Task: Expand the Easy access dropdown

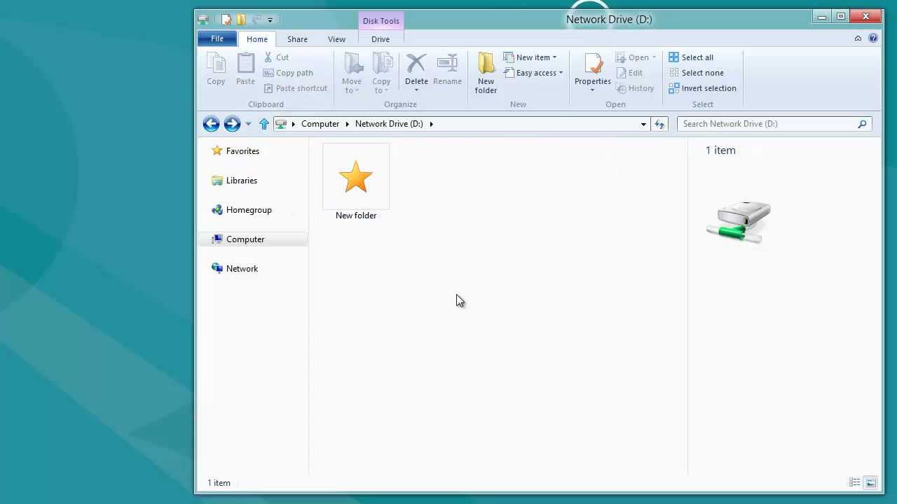Action: click(x=534, y=73)
